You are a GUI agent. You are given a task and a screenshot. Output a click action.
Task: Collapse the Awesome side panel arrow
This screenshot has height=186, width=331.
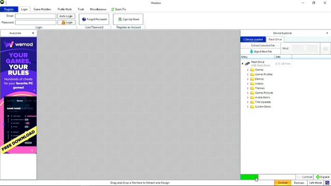pos(33,33)
